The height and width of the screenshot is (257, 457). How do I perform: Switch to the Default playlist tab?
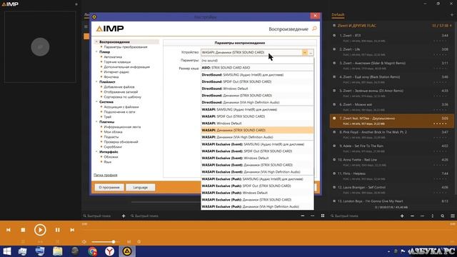point(338,14)
